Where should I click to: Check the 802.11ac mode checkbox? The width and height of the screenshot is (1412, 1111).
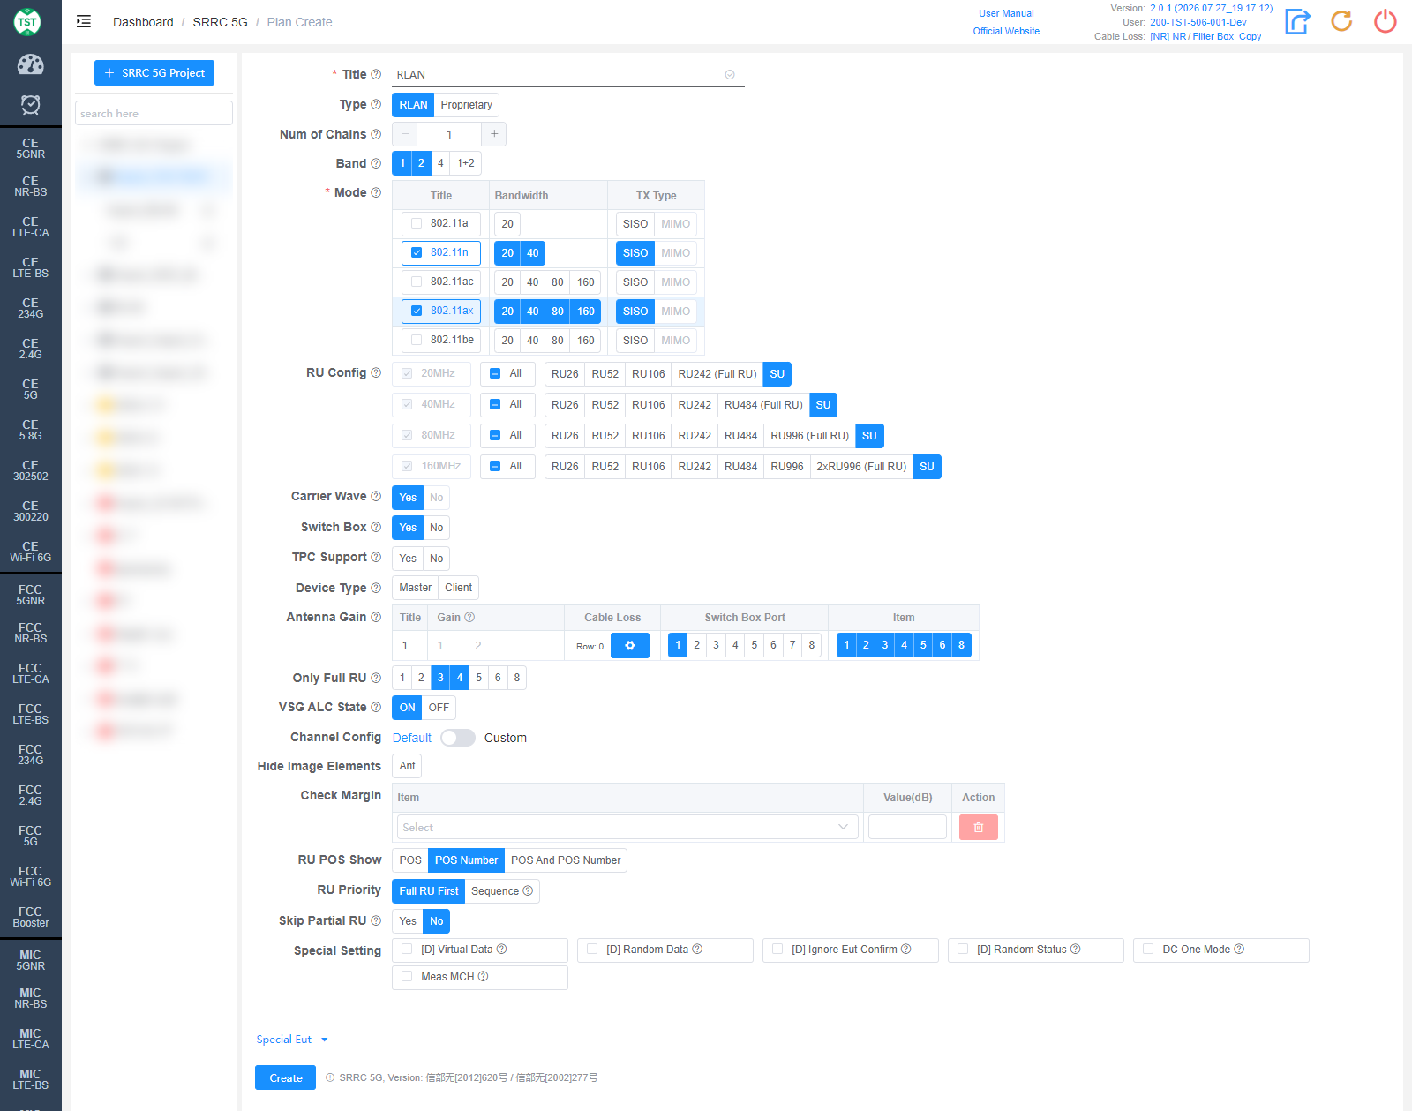coord(417,282)
